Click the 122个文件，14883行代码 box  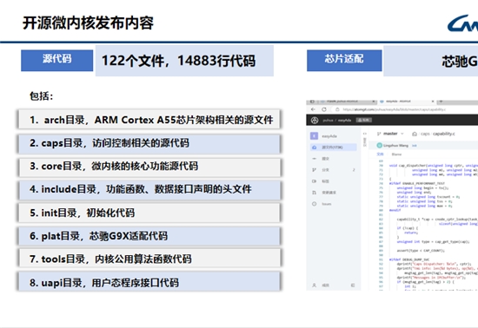click(x=184, y=61)
